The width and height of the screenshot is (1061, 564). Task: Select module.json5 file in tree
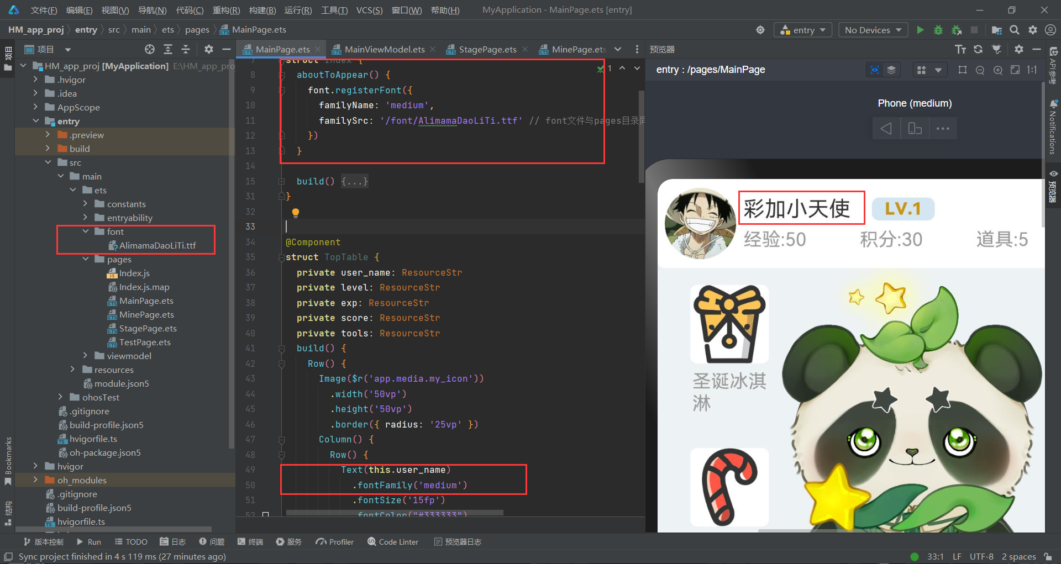click(x=122, y=383)
